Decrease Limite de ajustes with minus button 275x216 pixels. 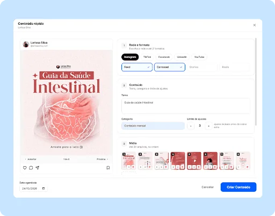[x=191, y=126]
